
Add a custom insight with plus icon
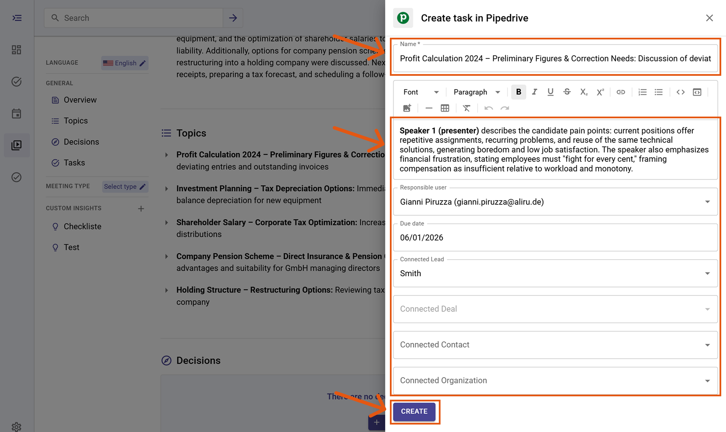point(141,208)
